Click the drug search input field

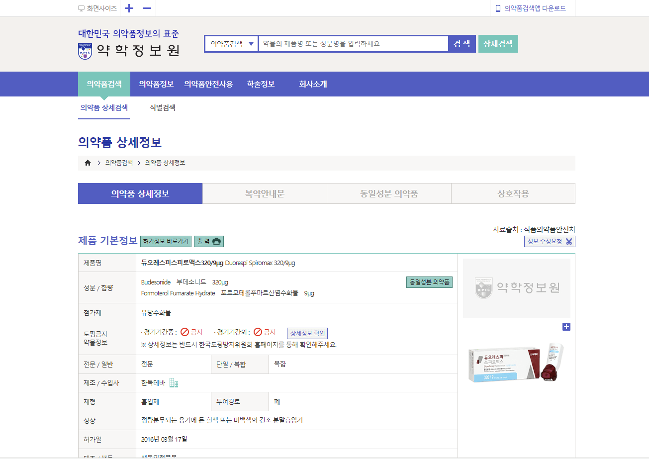click(x=353, y=44)
